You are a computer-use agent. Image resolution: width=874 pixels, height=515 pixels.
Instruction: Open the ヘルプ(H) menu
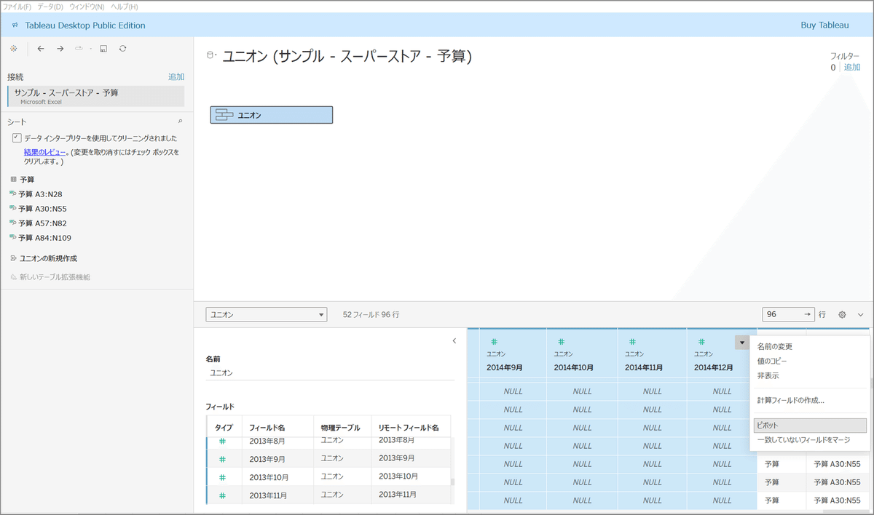(125, 6)
